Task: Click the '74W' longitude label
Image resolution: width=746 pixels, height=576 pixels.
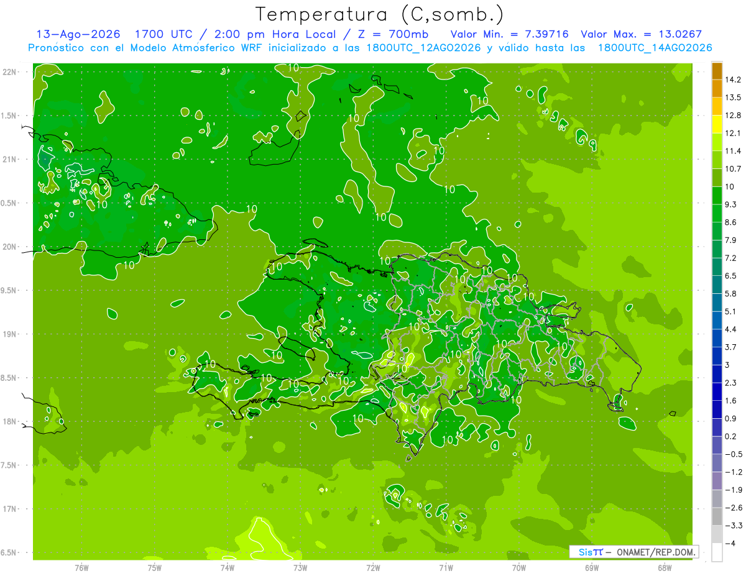Action: point(228,567)
